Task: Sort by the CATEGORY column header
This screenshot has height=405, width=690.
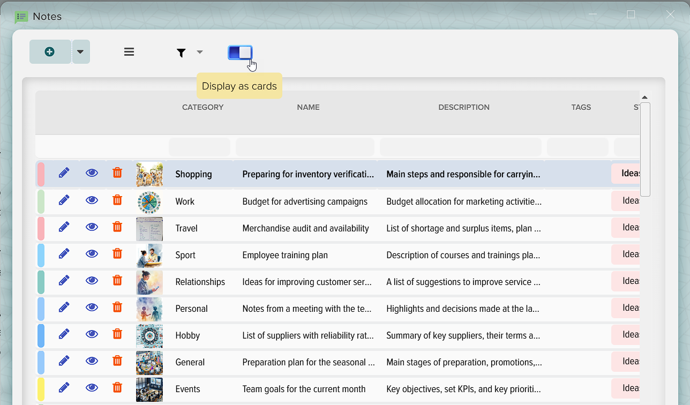Action: point(202,107)
